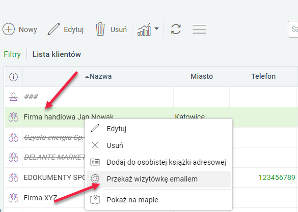This screenshot has width=298, height=212.
Task: Switch to Lista klientów tab
Action: (x=57, y=54)
